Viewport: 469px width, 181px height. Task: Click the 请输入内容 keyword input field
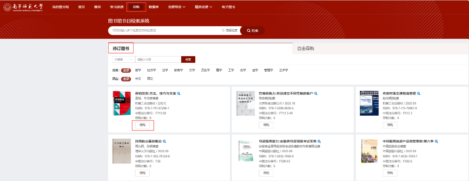[158, 59]
